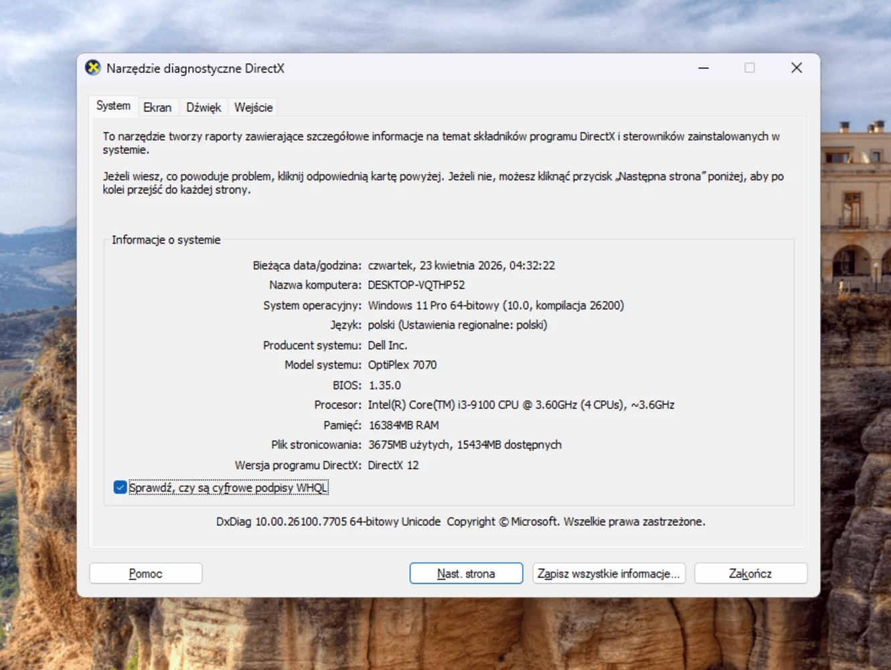Click the DirectX icon in the title bar

93,68
